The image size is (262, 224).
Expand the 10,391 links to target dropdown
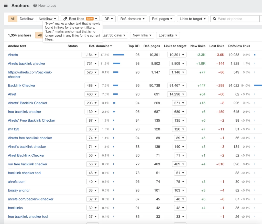click(177, 55)
